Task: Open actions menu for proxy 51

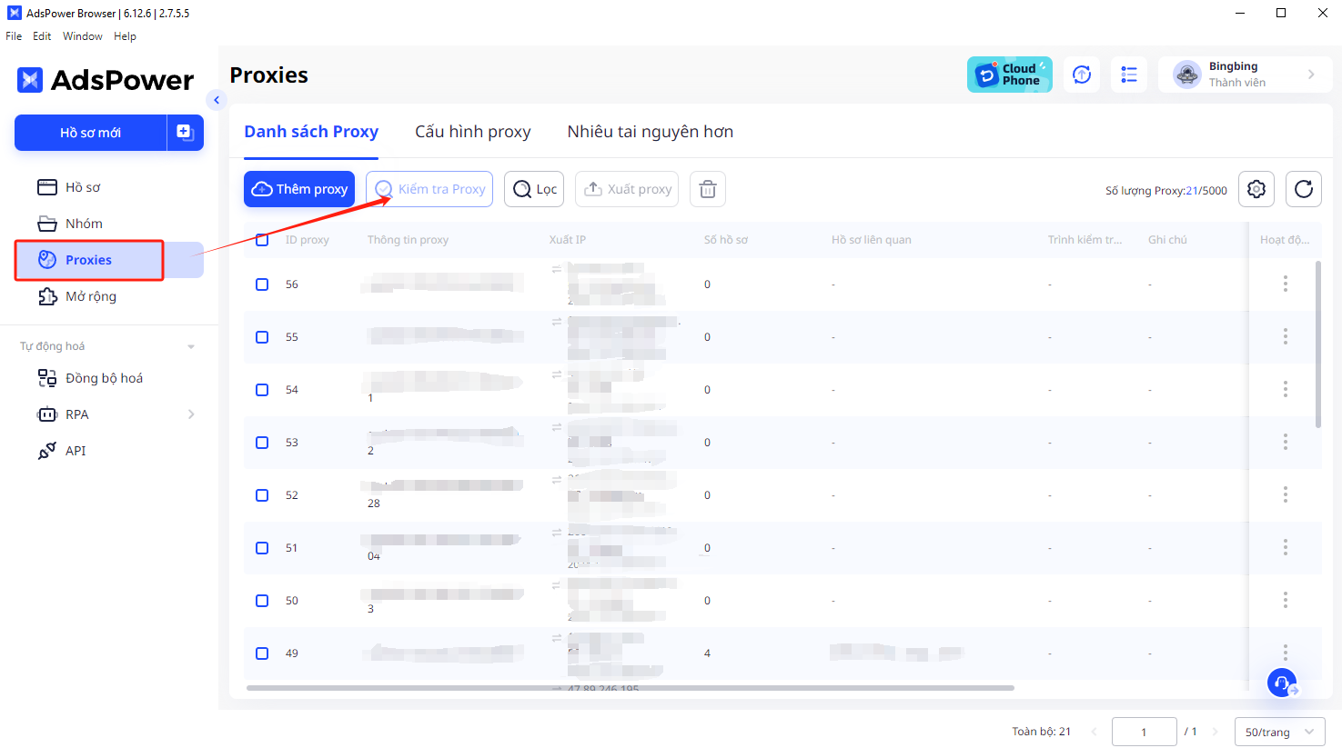Action: coord(1286,547)
